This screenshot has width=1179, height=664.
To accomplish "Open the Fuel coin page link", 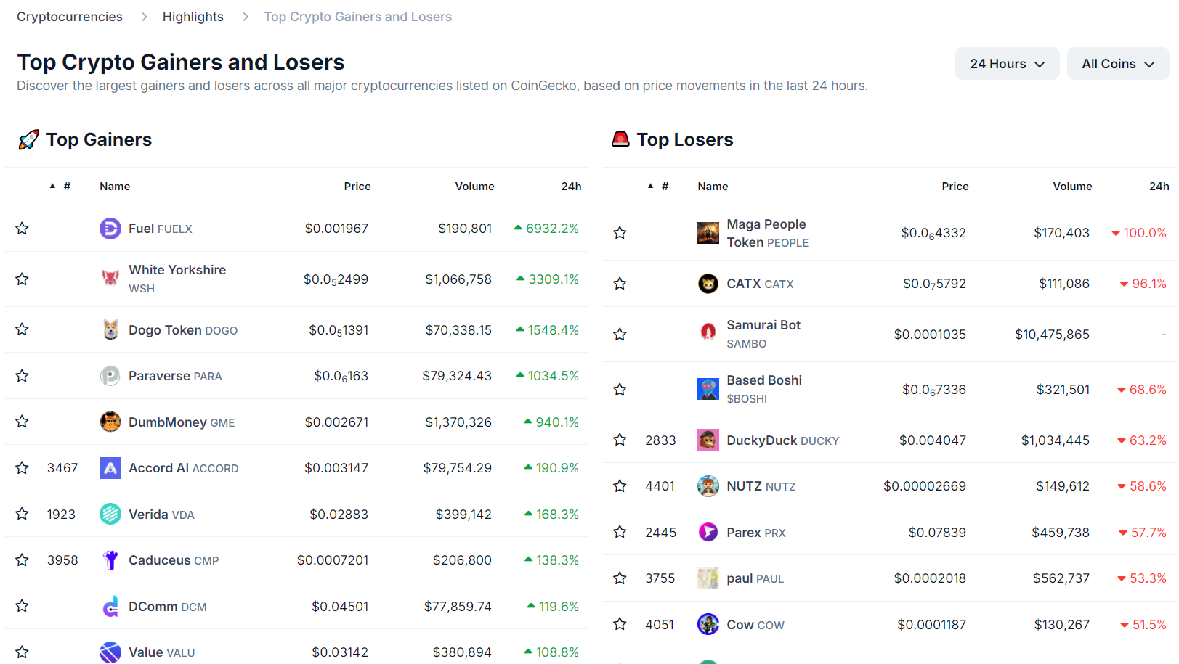I will click(x=161, y=229).
